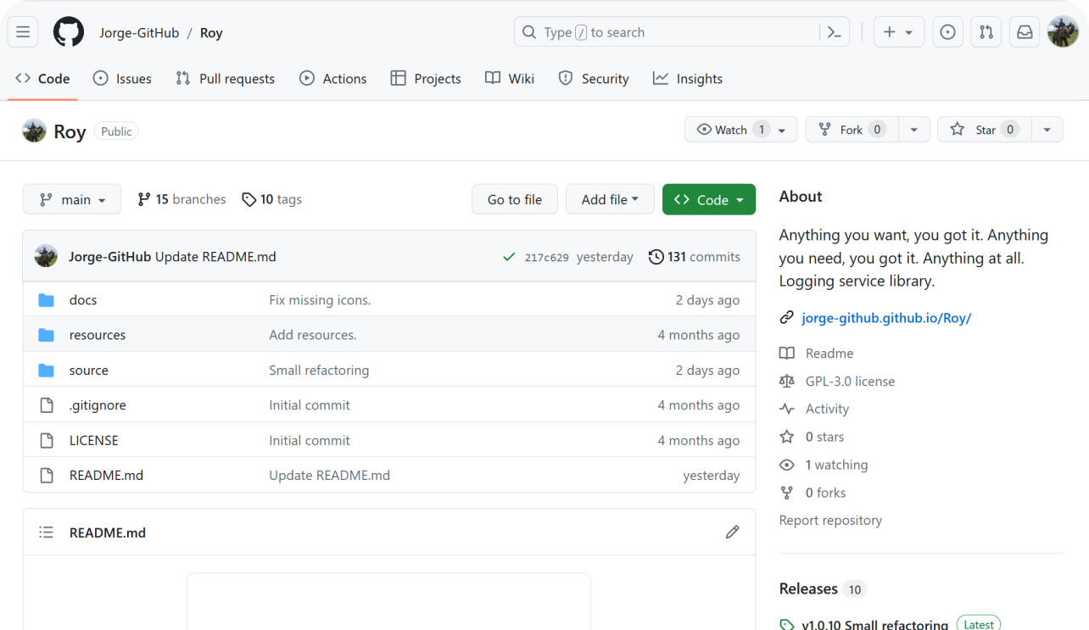
Task: Open the docs folder name
Action: 83,300
